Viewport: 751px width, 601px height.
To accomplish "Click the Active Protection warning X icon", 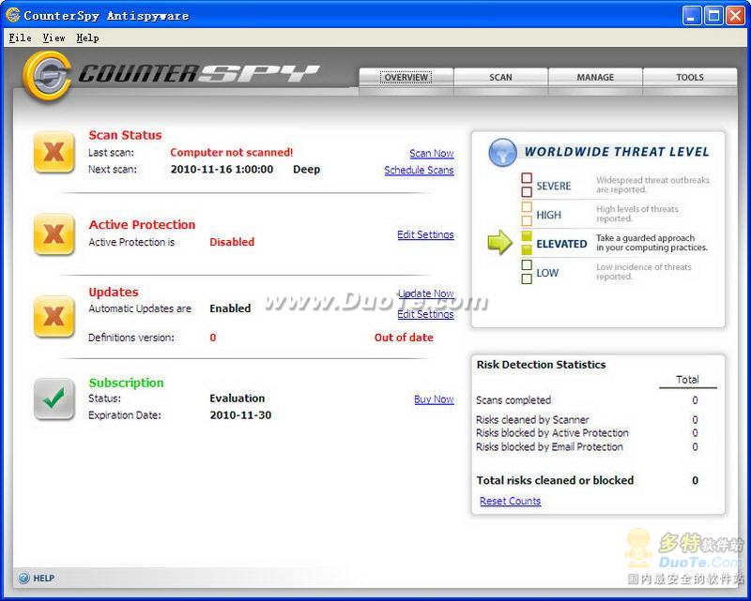I will point(54,234).
